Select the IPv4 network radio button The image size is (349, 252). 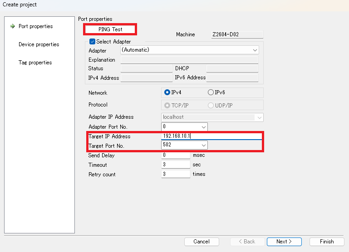point(167,92)
